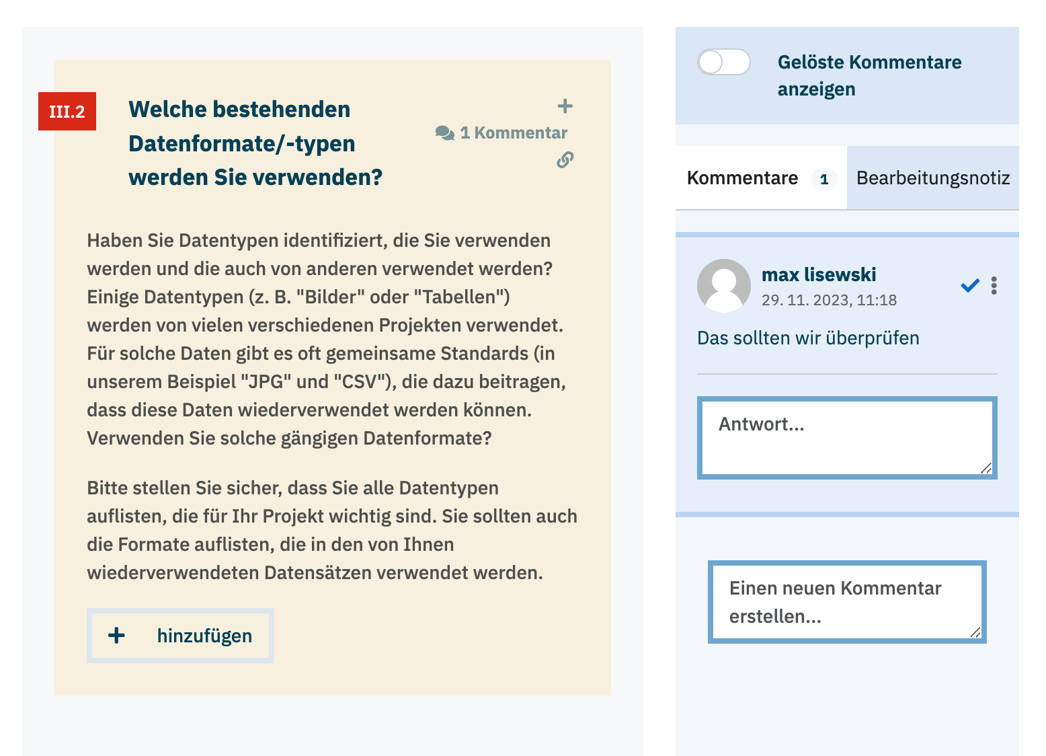Click the speech bubbles comment icon
Viewport: 1046px width, 756px height.
coord(444,133)
